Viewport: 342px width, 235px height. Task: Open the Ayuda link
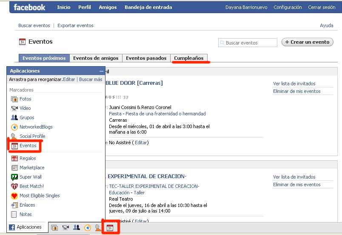327,25
